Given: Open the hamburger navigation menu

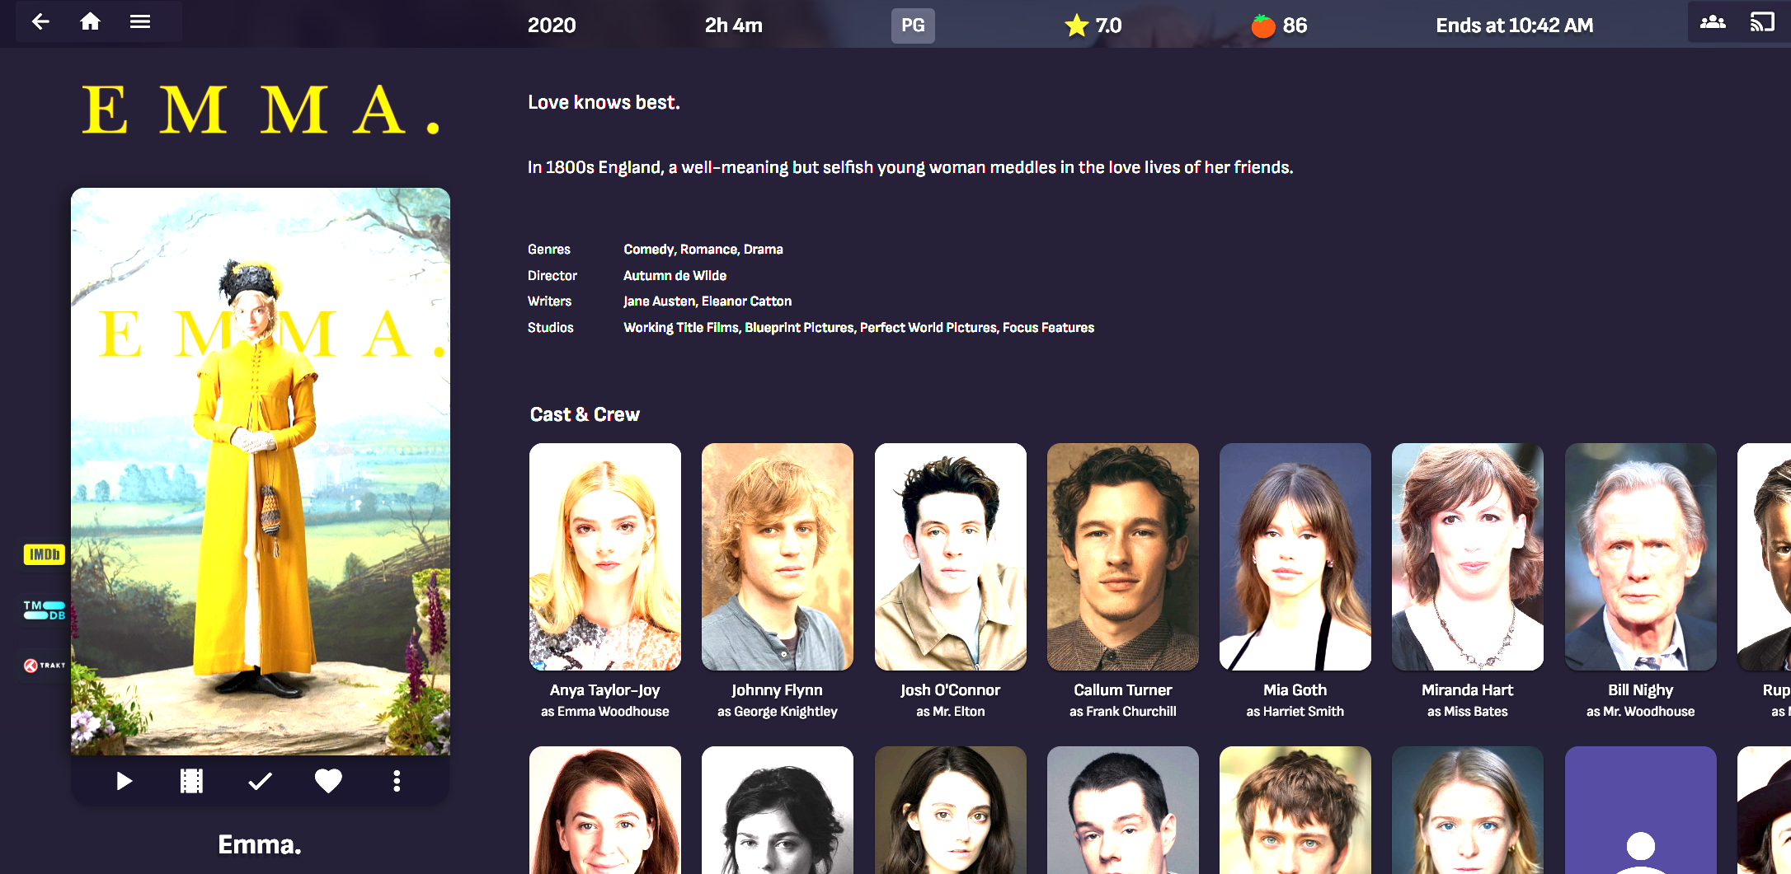Looking at the screenshot, I should tap(140, 22).
